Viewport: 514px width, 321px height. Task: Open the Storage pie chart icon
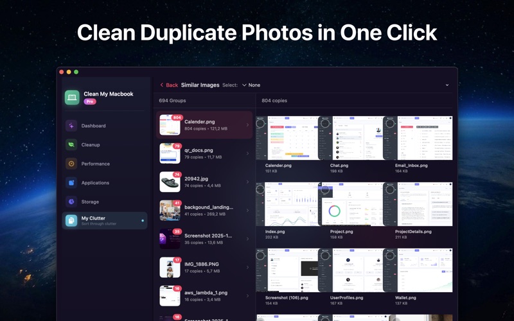71,202
